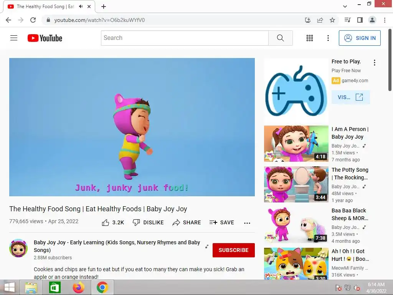Click the system tray network icon
Viewport: 393px width, 295px height.
coord(348,288)
